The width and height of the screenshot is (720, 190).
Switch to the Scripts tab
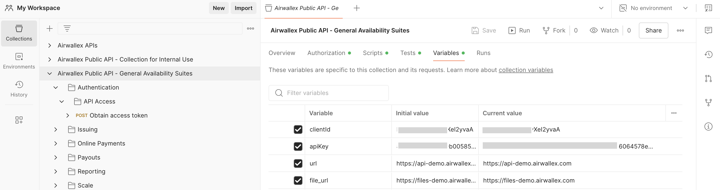(x=372, y=53)
